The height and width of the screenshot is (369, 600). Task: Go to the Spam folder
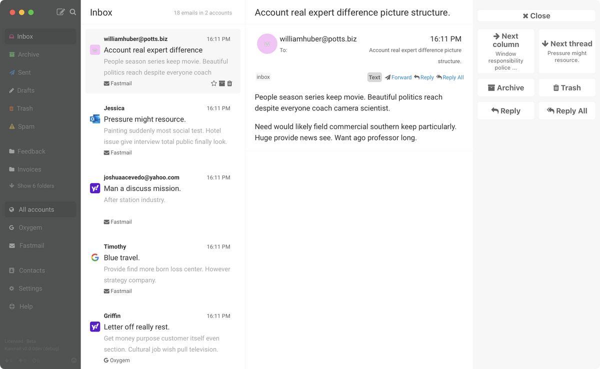click(x=26, y=126)
